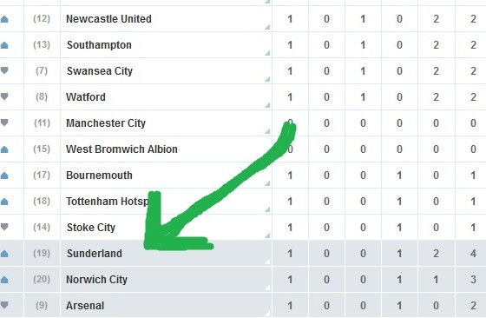This screenshot has width=486, height=318.
Task: Click the up arrow icon beside West Bromwich Albion
Action: coord(4,149)
